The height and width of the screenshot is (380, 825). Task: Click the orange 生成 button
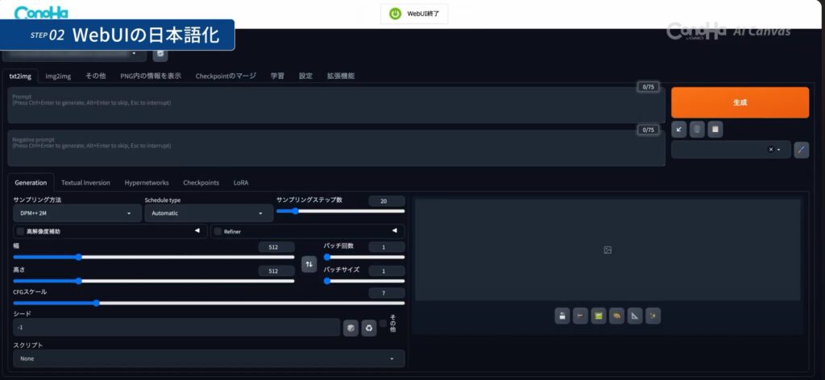[x=740, y=102]
